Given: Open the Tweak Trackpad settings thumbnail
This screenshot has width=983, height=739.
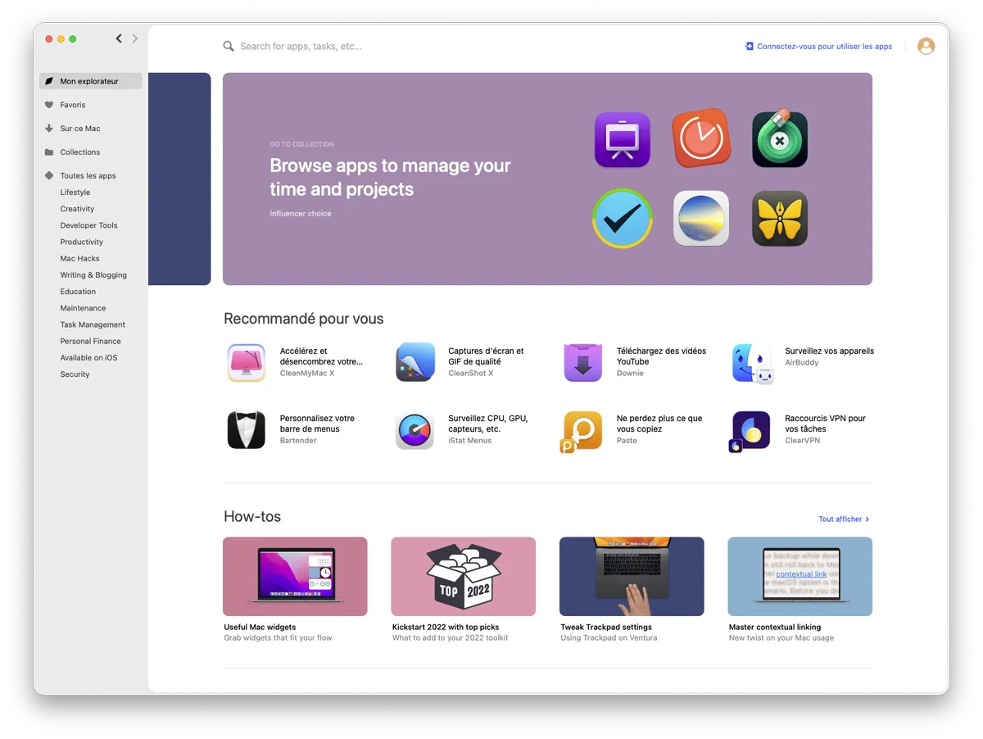Looking at the screenshot, I should [632, 577].
